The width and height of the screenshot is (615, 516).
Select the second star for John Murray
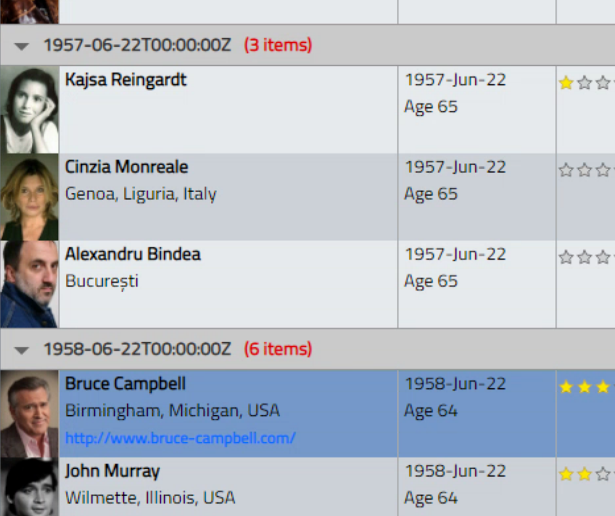tap(585, 475)
